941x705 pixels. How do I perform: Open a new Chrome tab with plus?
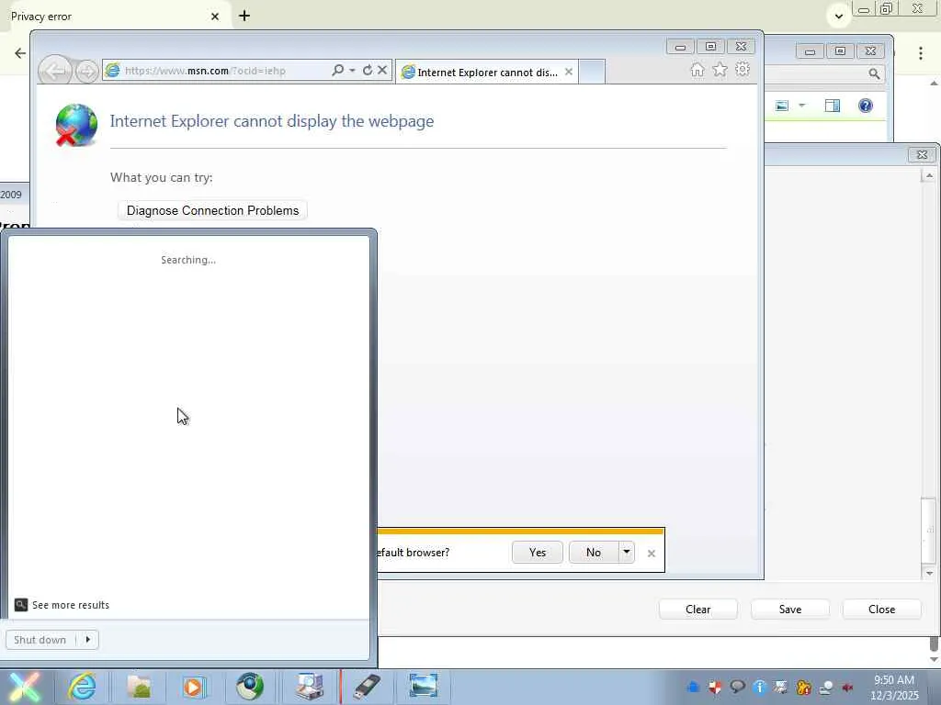pos(244,16)
